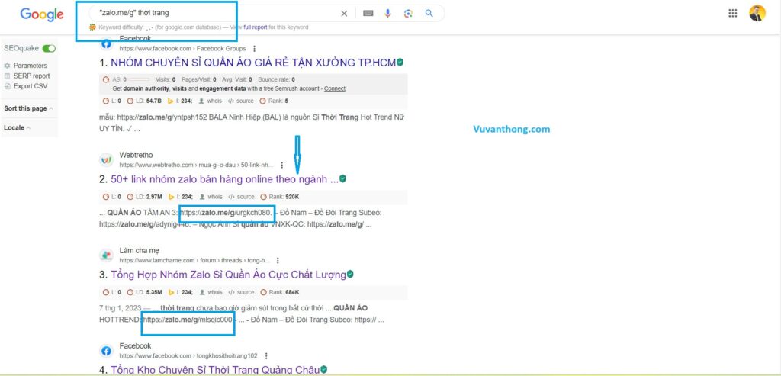Toggle the SEOquake switch
This screenshot has width=781, height=376.
click(49, 48)
